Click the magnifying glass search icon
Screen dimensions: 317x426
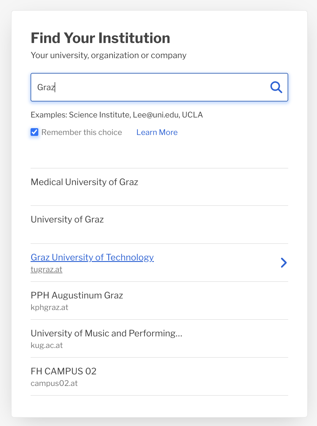coord(276,87)
